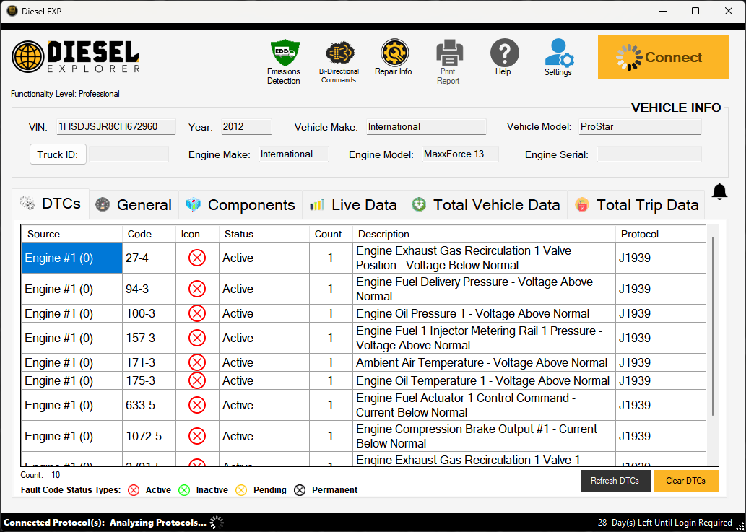The width and height of the screenshot is (746, 532).
Task: Click the red X icon for code 94-3
Action: [x=197, y=289]
